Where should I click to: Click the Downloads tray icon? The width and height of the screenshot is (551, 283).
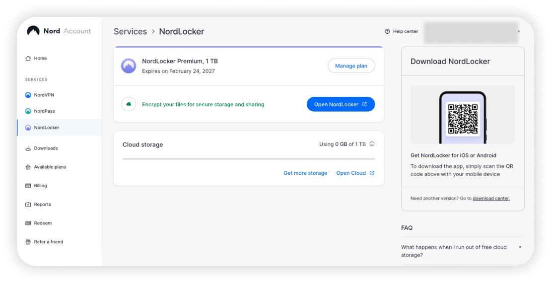(x=28, y=148)
